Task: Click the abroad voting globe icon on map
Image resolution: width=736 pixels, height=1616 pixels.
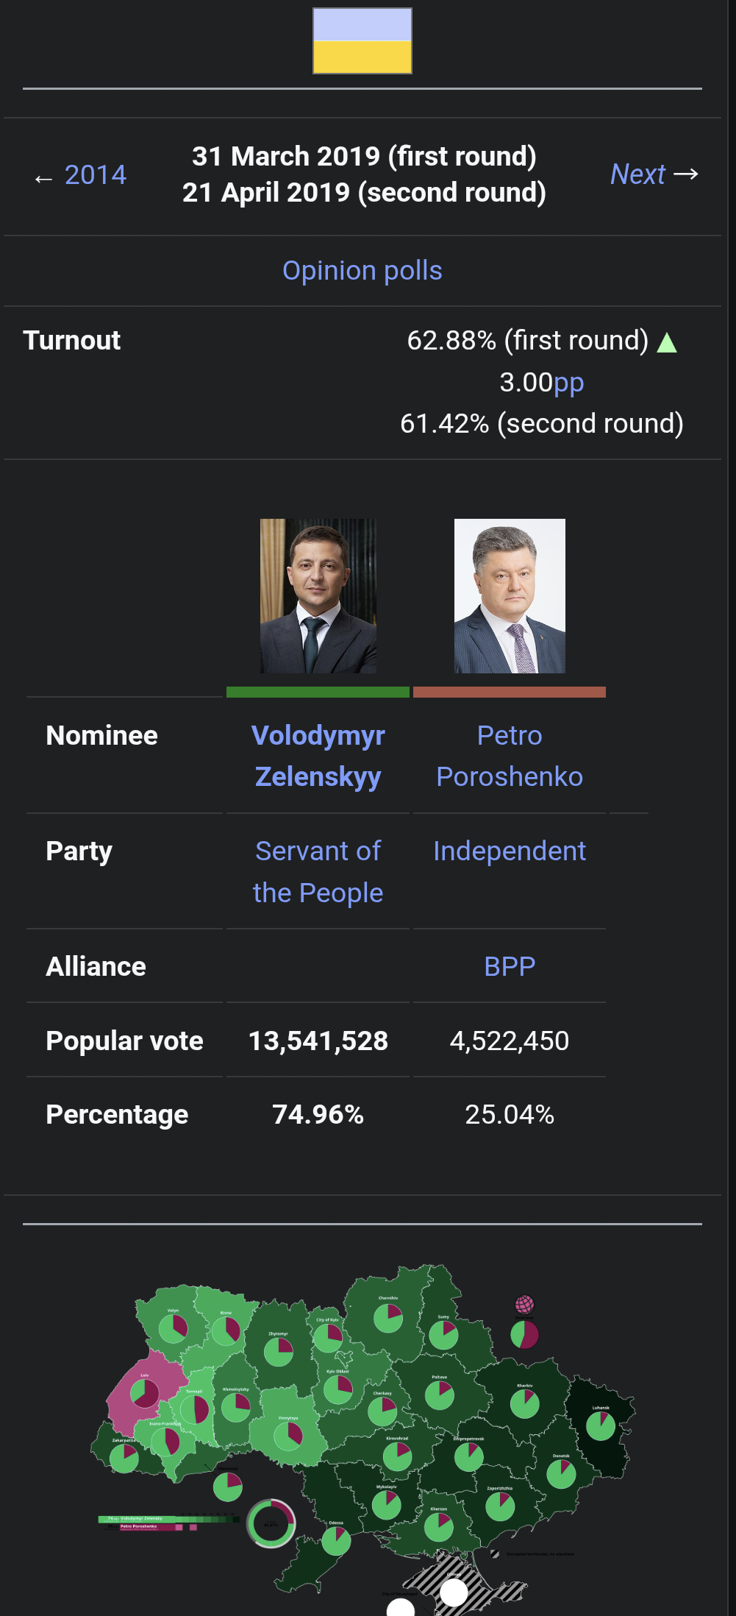Action: tap(524, 1305)
